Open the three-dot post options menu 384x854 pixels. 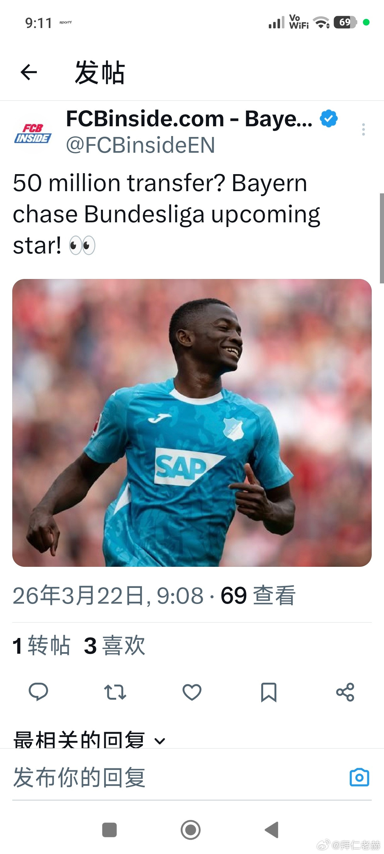[364, 129]
